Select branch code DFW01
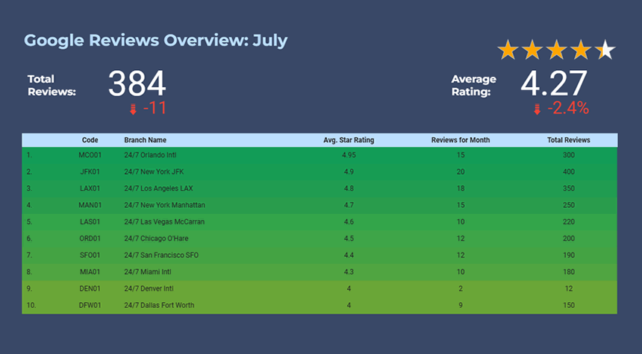The image size is (642, 354). coord(90,306)
